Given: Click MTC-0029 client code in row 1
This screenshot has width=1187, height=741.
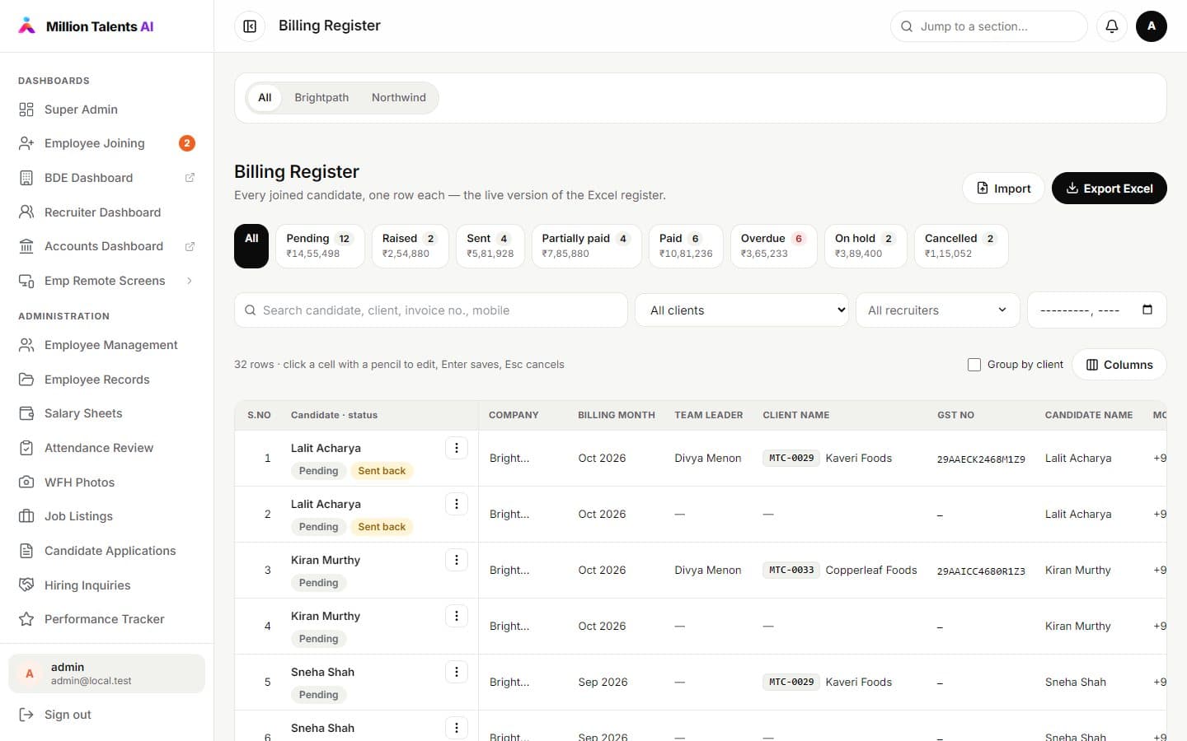Looking at the screenshot, I should 791,458.
